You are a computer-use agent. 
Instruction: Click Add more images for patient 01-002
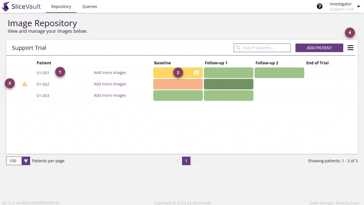pos(110,84)
